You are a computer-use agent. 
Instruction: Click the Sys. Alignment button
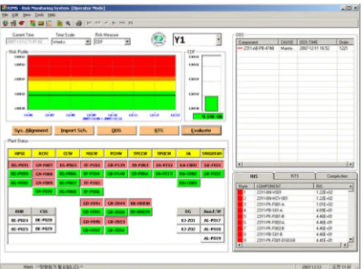31,131
